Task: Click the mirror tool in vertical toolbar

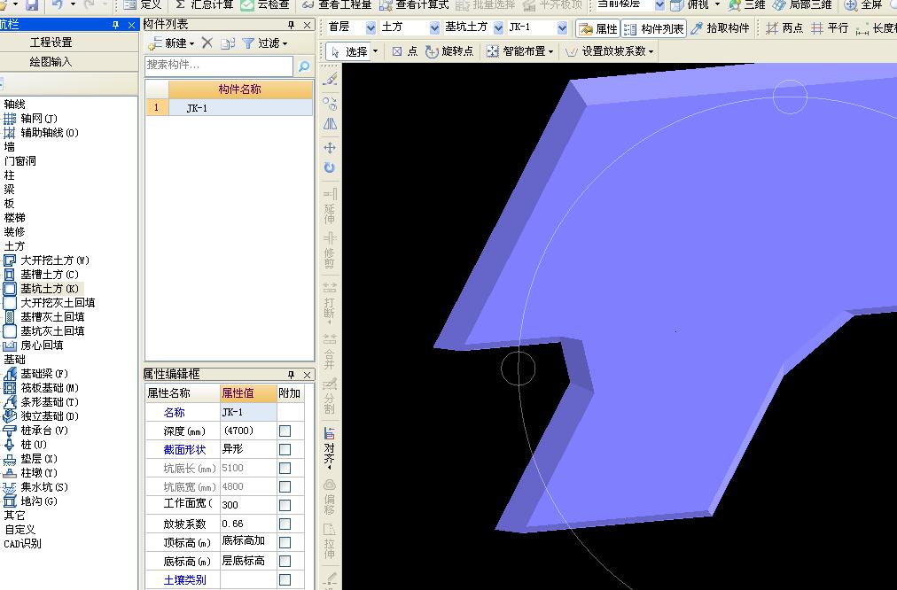Action: pyautogui.click(x=330, y=124)
